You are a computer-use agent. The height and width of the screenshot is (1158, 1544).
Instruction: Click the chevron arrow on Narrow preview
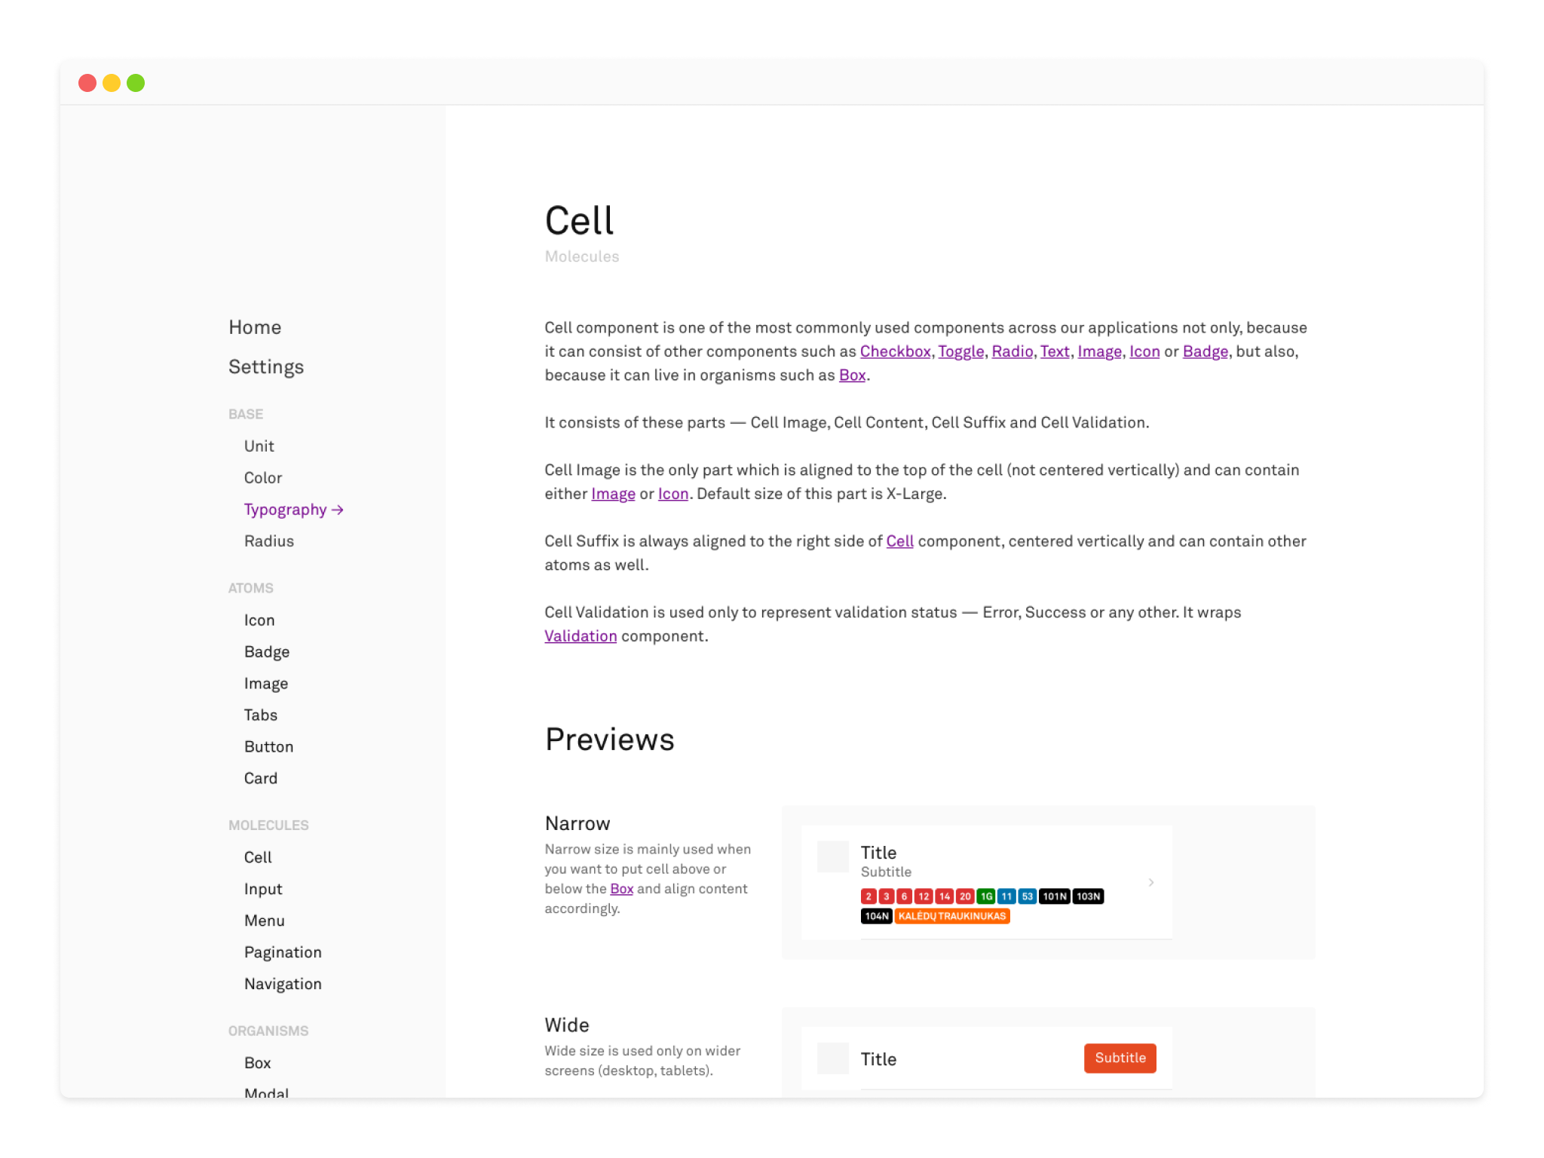1150,882
